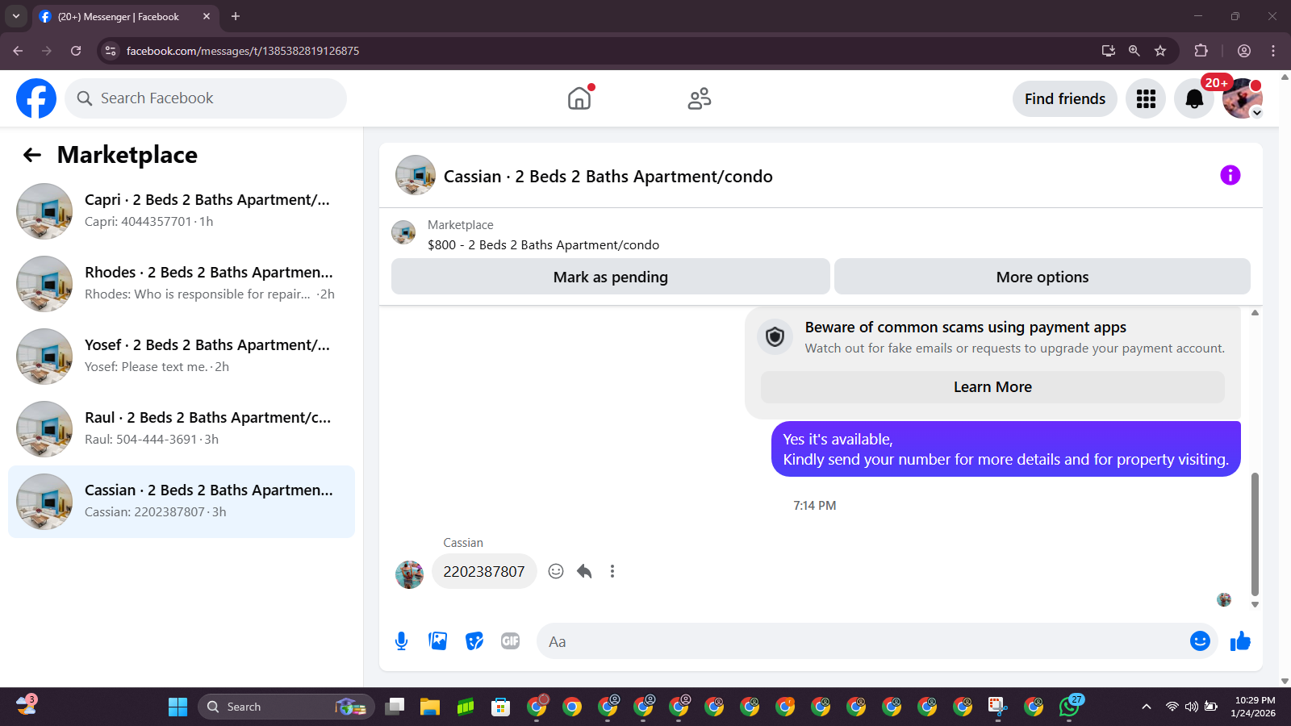Click Find friends button
The width and height of the screenshot is (1291, 726).
click(x=1065, y=98)
